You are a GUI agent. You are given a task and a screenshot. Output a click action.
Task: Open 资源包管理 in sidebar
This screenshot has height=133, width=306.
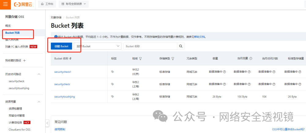pos(15,109)
